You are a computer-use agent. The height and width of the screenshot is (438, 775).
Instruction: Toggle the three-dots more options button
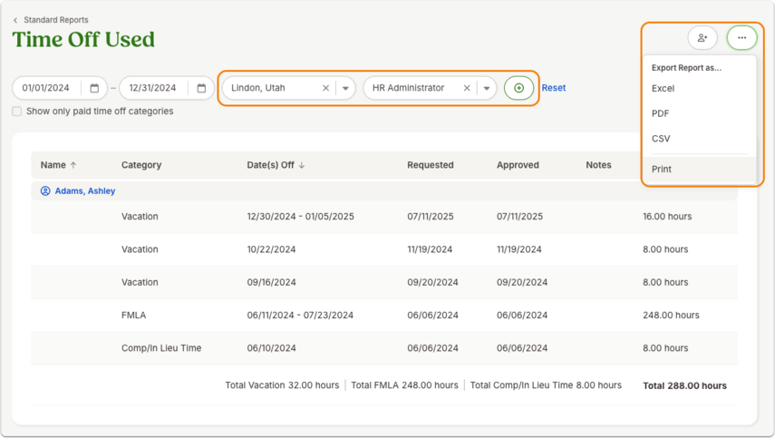click(741, 37)
